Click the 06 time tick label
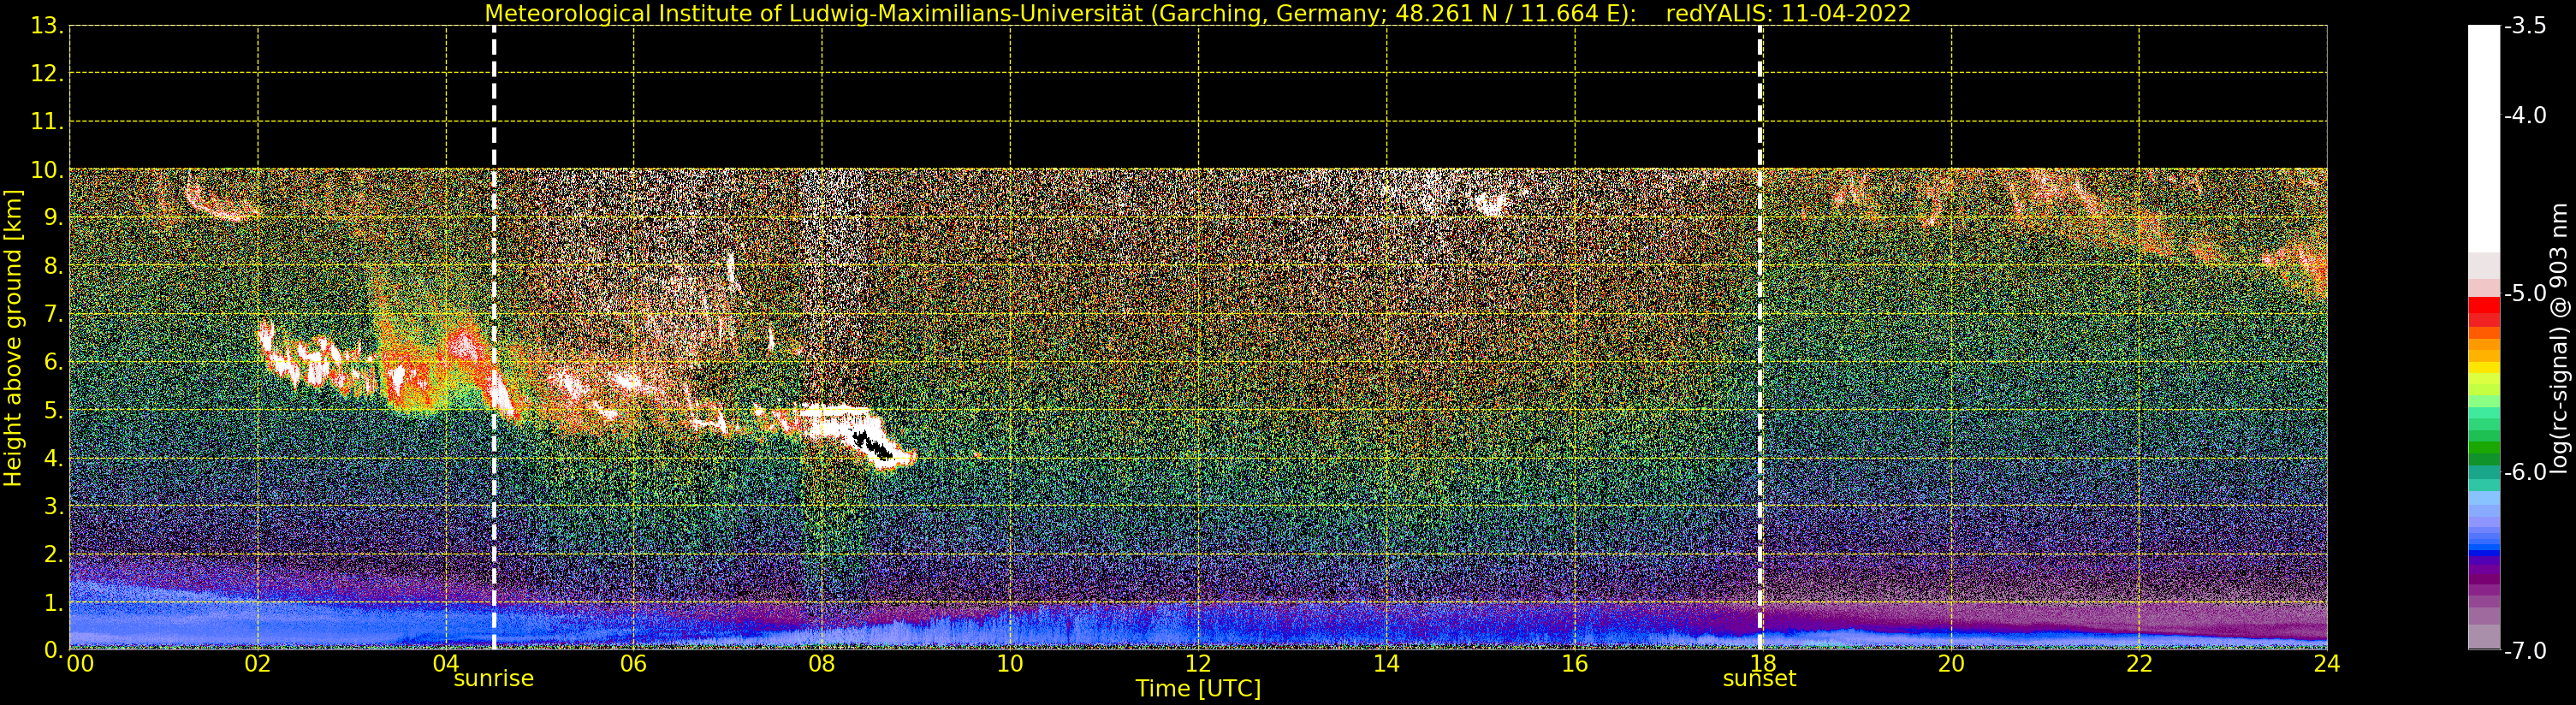Image resolution: width=2576 pixels, height=705 pixels. coord(634,663)
